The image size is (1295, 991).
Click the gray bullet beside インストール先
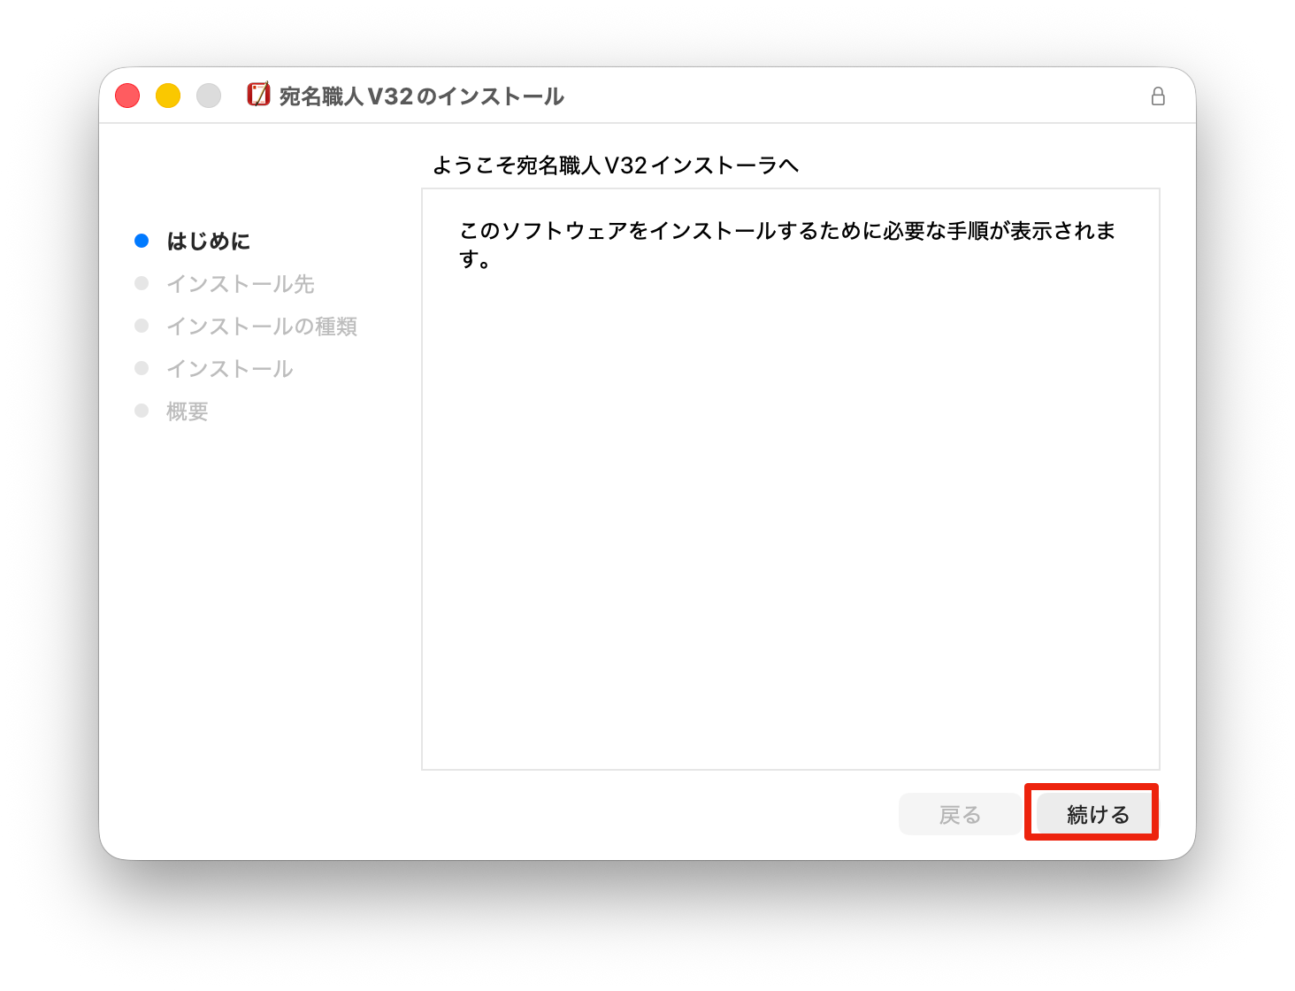click(x=142, y=283)
